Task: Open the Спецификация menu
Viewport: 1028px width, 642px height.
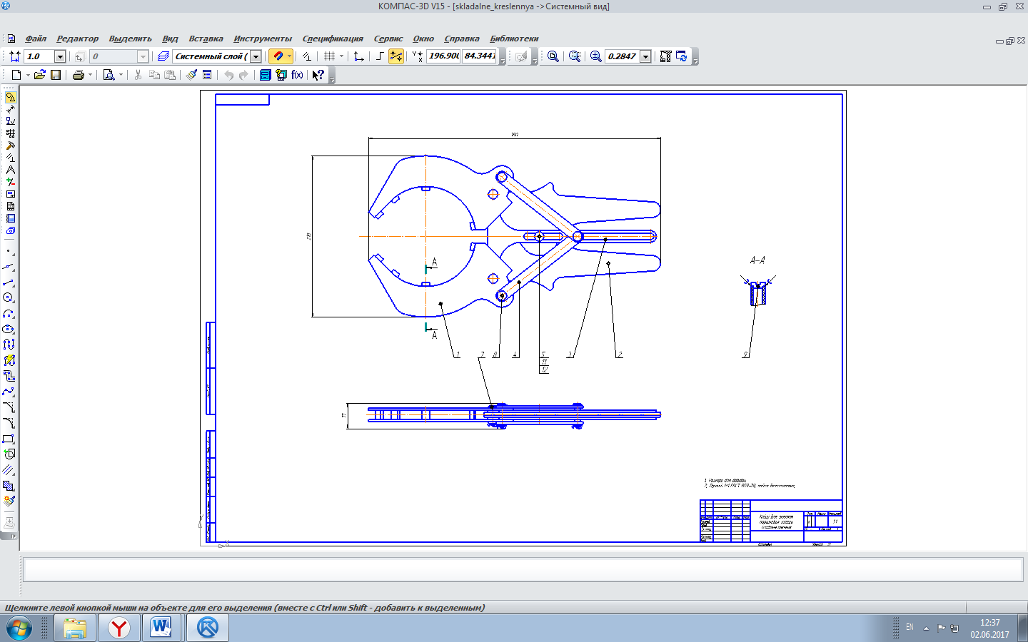Action: pyautogui.click(x=332, y=39)
